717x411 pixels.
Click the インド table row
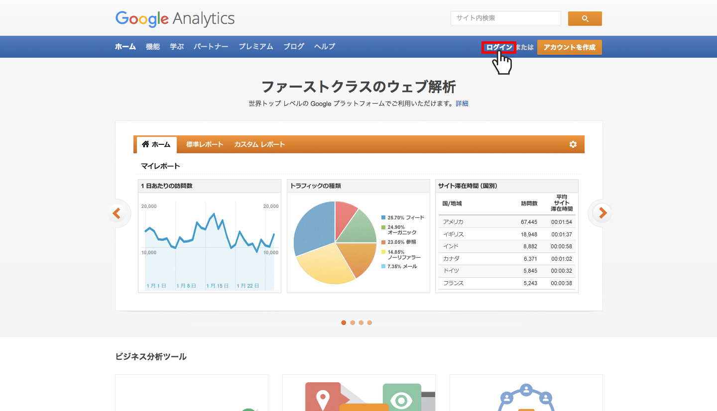507,246
